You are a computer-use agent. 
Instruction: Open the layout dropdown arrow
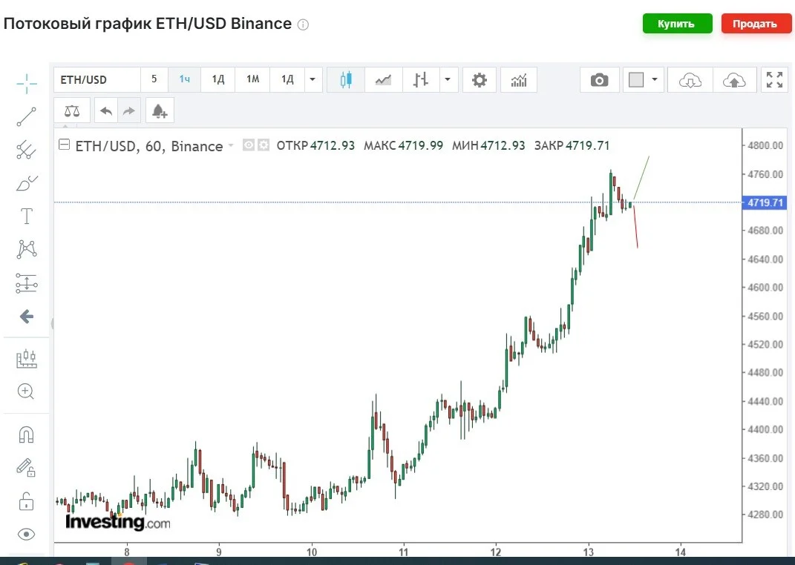point(655,79)
